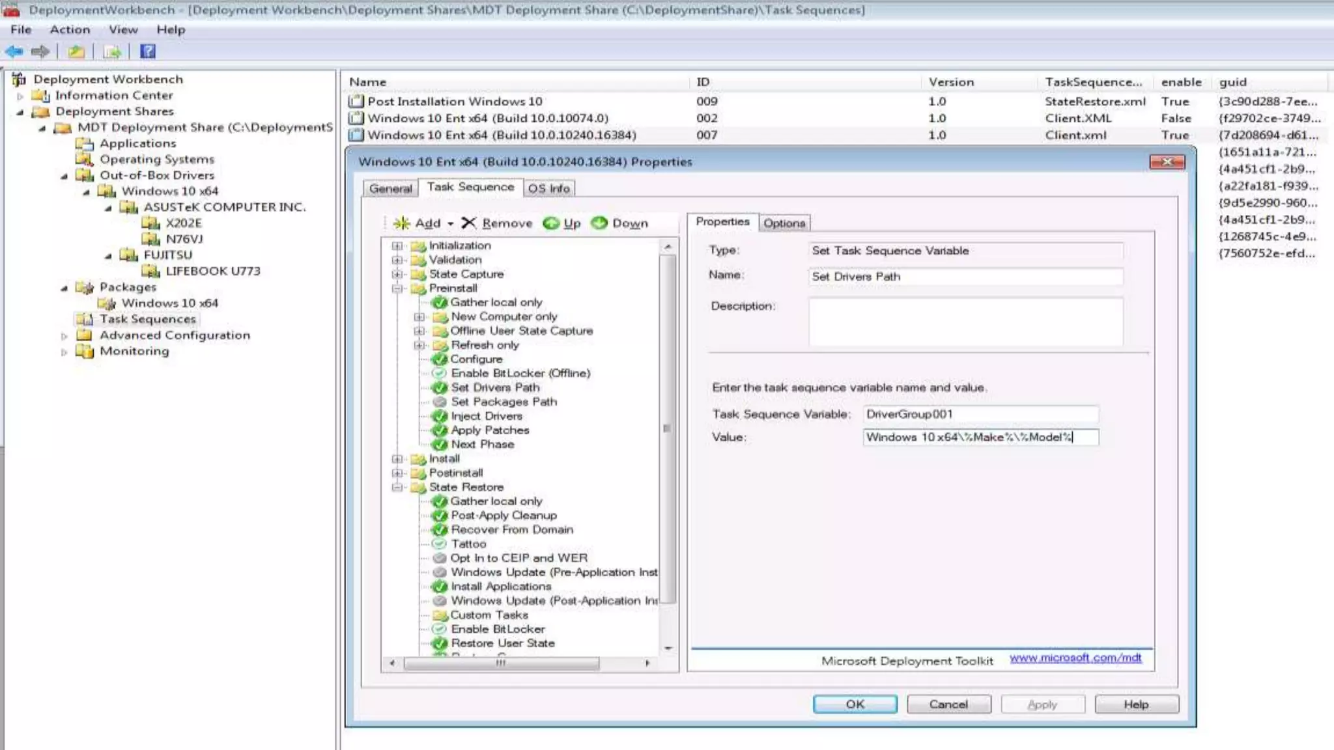Select the Enable BitLocker (Offline) step icon
The height and width of the screenshot is (750, 1334).
[440, 374]
